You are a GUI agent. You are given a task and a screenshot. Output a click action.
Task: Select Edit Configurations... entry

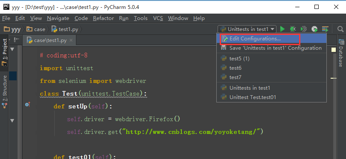(x=272, y=39)
